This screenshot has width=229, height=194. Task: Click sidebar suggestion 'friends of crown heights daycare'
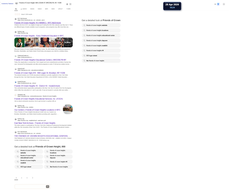pos(101,40)
